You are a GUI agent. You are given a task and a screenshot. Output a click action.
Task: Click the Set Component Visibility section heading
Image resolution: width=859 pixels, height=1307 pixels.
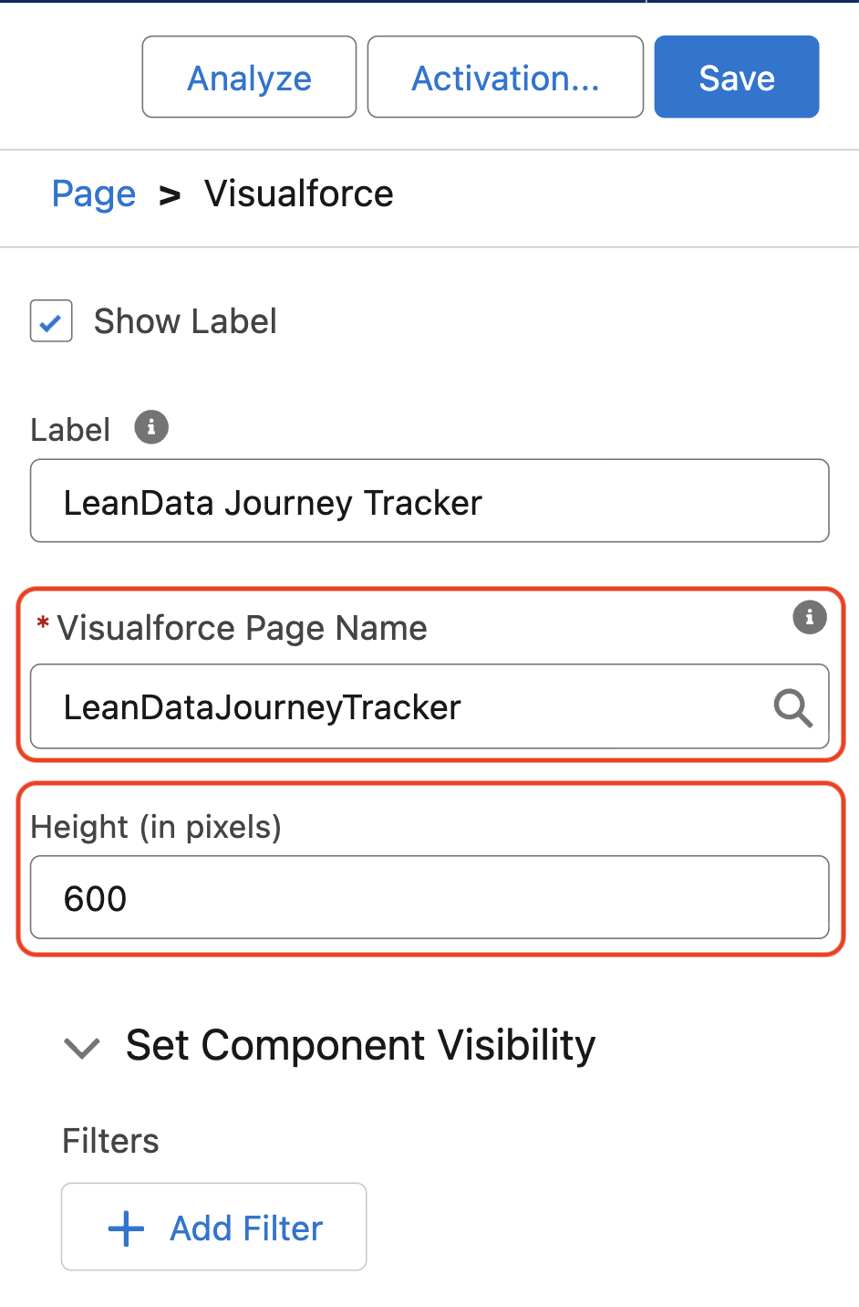point(360,1045)
